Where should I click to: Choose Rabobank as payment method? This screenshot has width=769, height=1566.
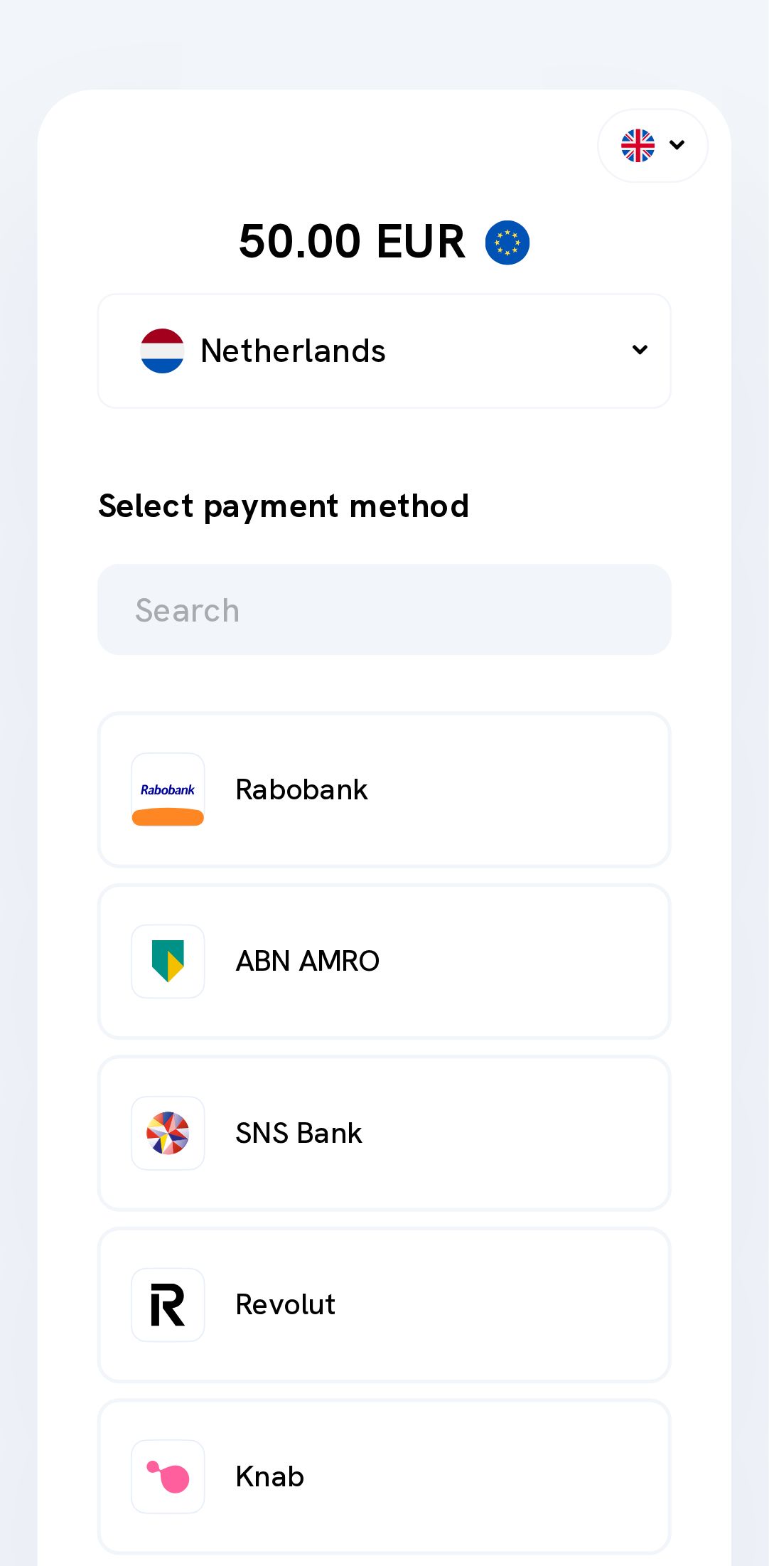(384, 789)
